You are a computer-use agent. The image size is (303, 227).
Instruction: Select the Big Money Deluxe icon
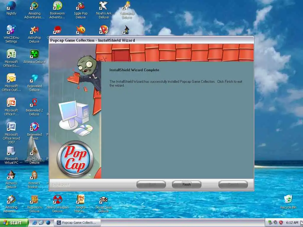coord(34,155)
